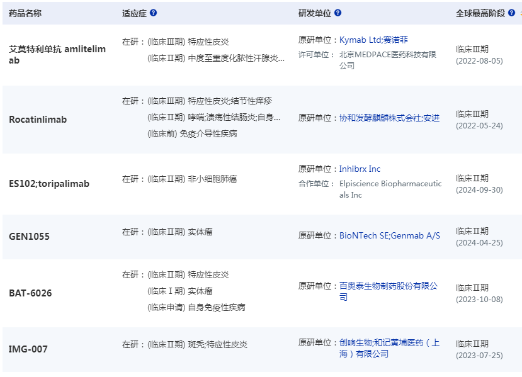
Task: Select drug name IMG-007
Action: [28, 349]
